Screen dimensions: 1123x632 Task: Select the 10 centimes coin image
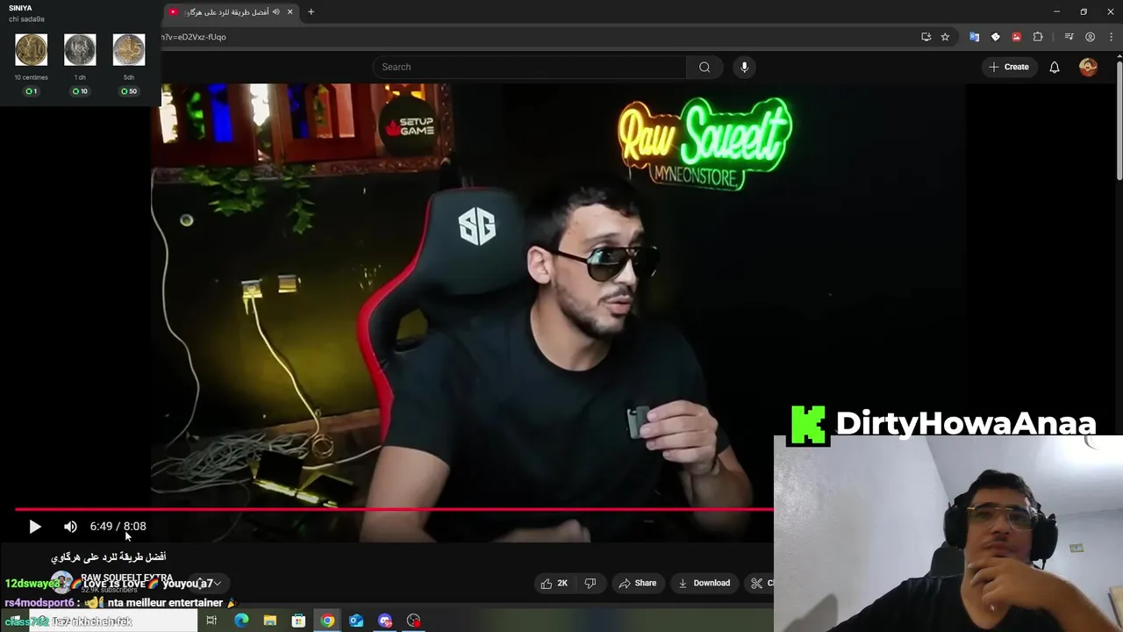click(31, 50)
